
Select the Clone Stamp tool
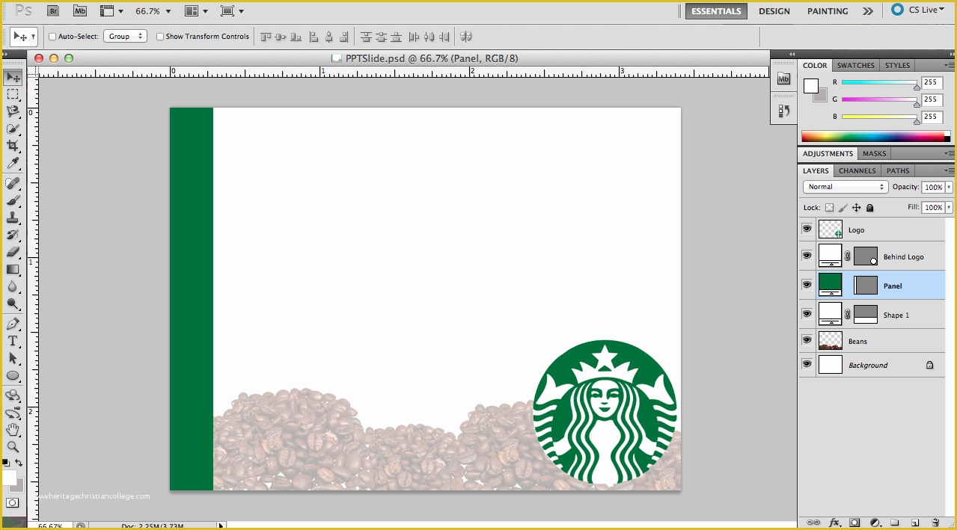pyautogui.click(x=13, y=218)
